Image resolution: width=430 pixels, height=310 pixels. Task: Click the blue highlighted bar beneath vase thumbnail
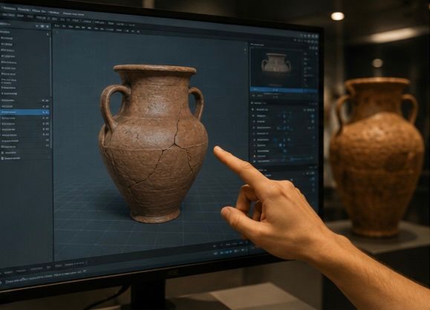[x=284, y=90]
